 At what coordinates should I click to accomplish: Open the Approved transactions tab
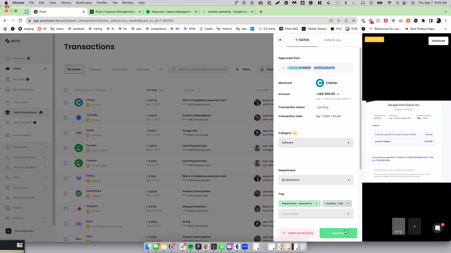tap(142, 69)
